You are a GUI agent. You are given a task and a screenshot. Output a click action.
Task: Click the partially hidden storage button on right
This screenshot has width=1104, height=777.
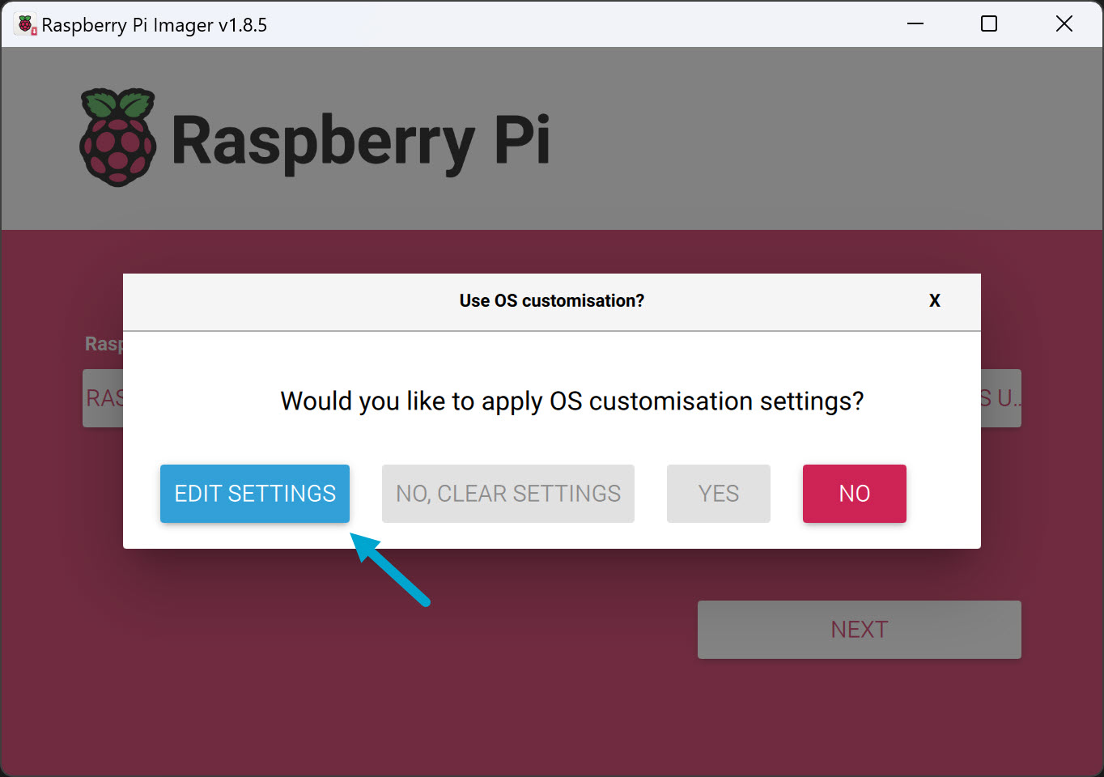1001,398
